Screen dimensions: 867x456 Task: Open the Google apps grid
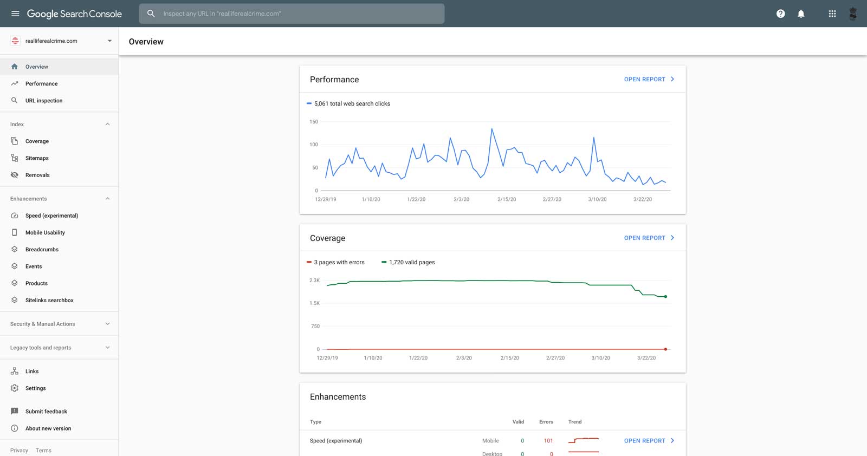click(x=832, y=14)
